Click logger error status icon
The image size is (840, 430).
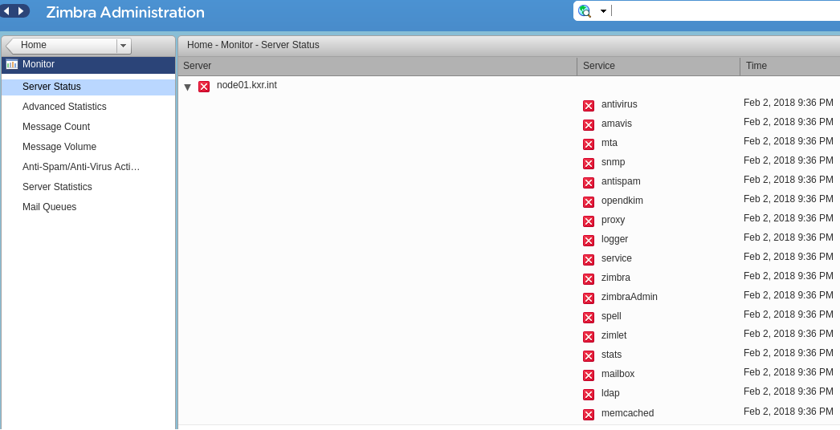tap(589, 241)
